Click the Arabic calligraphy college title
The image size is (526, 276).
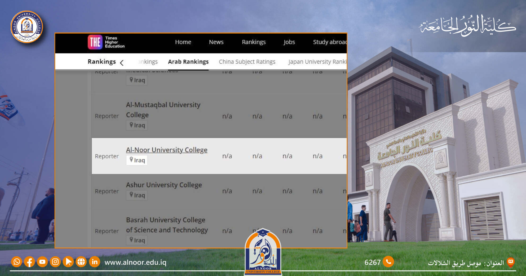click(x=467, y=26)
